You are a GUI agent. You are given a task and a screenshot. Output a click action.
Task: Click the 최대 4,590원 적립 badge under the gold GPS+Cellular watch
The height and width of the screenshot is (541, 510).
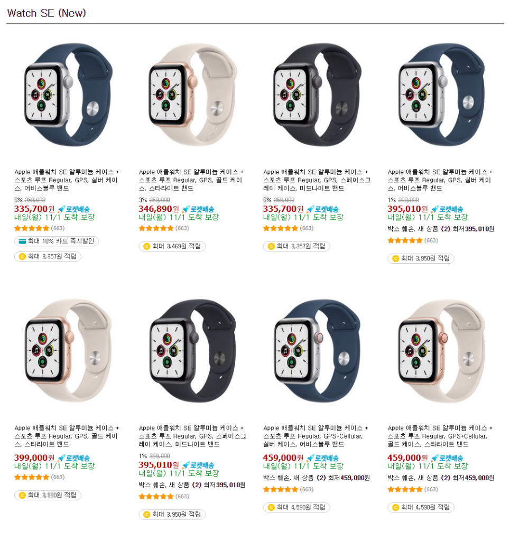(421, 508)
